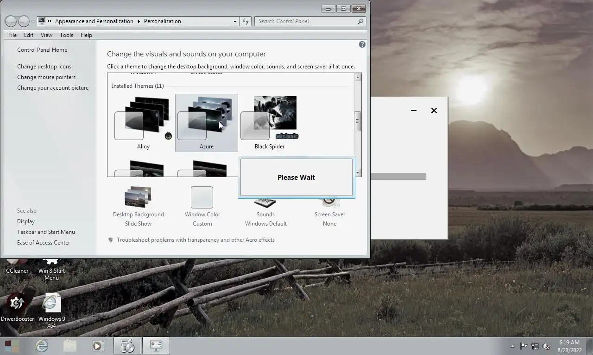This screenshot has height=355, width=593.
Task: Click Troubleshoot problems with transparency link
Action: click(x=196, y=240)
